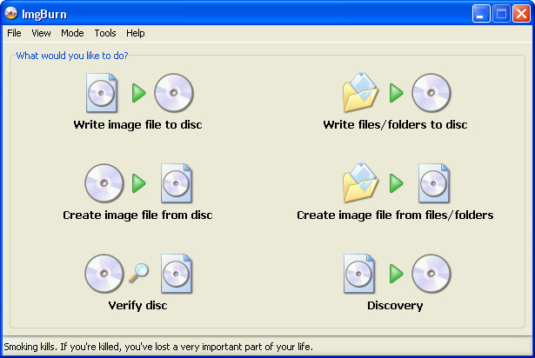Click image file icon above Create image from files/folders
This screenshot has width=535, height=358.
pos(434,183)
